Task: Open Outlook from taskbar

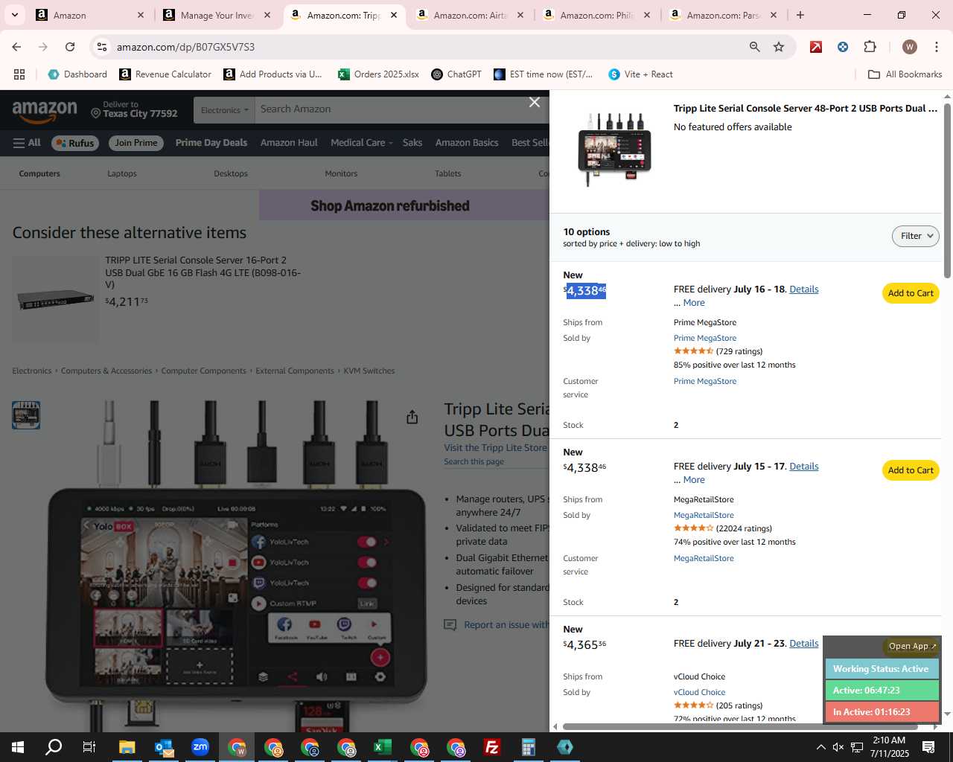Action: click(164, 747)
